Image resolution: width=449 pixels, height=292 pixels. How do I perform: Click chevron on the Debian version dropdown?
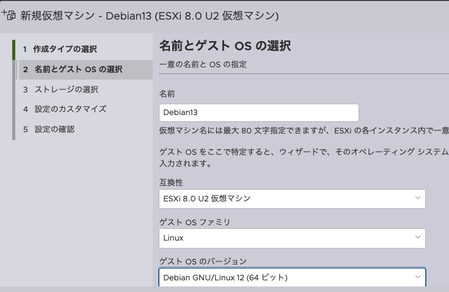418,277
